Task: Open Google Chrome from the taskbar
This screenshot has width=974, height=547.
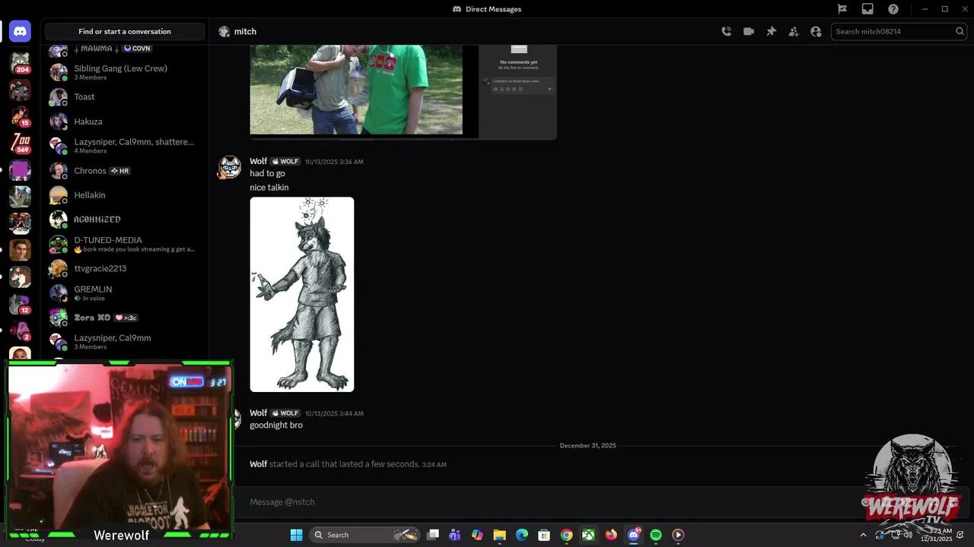Action: pos(566,535)
